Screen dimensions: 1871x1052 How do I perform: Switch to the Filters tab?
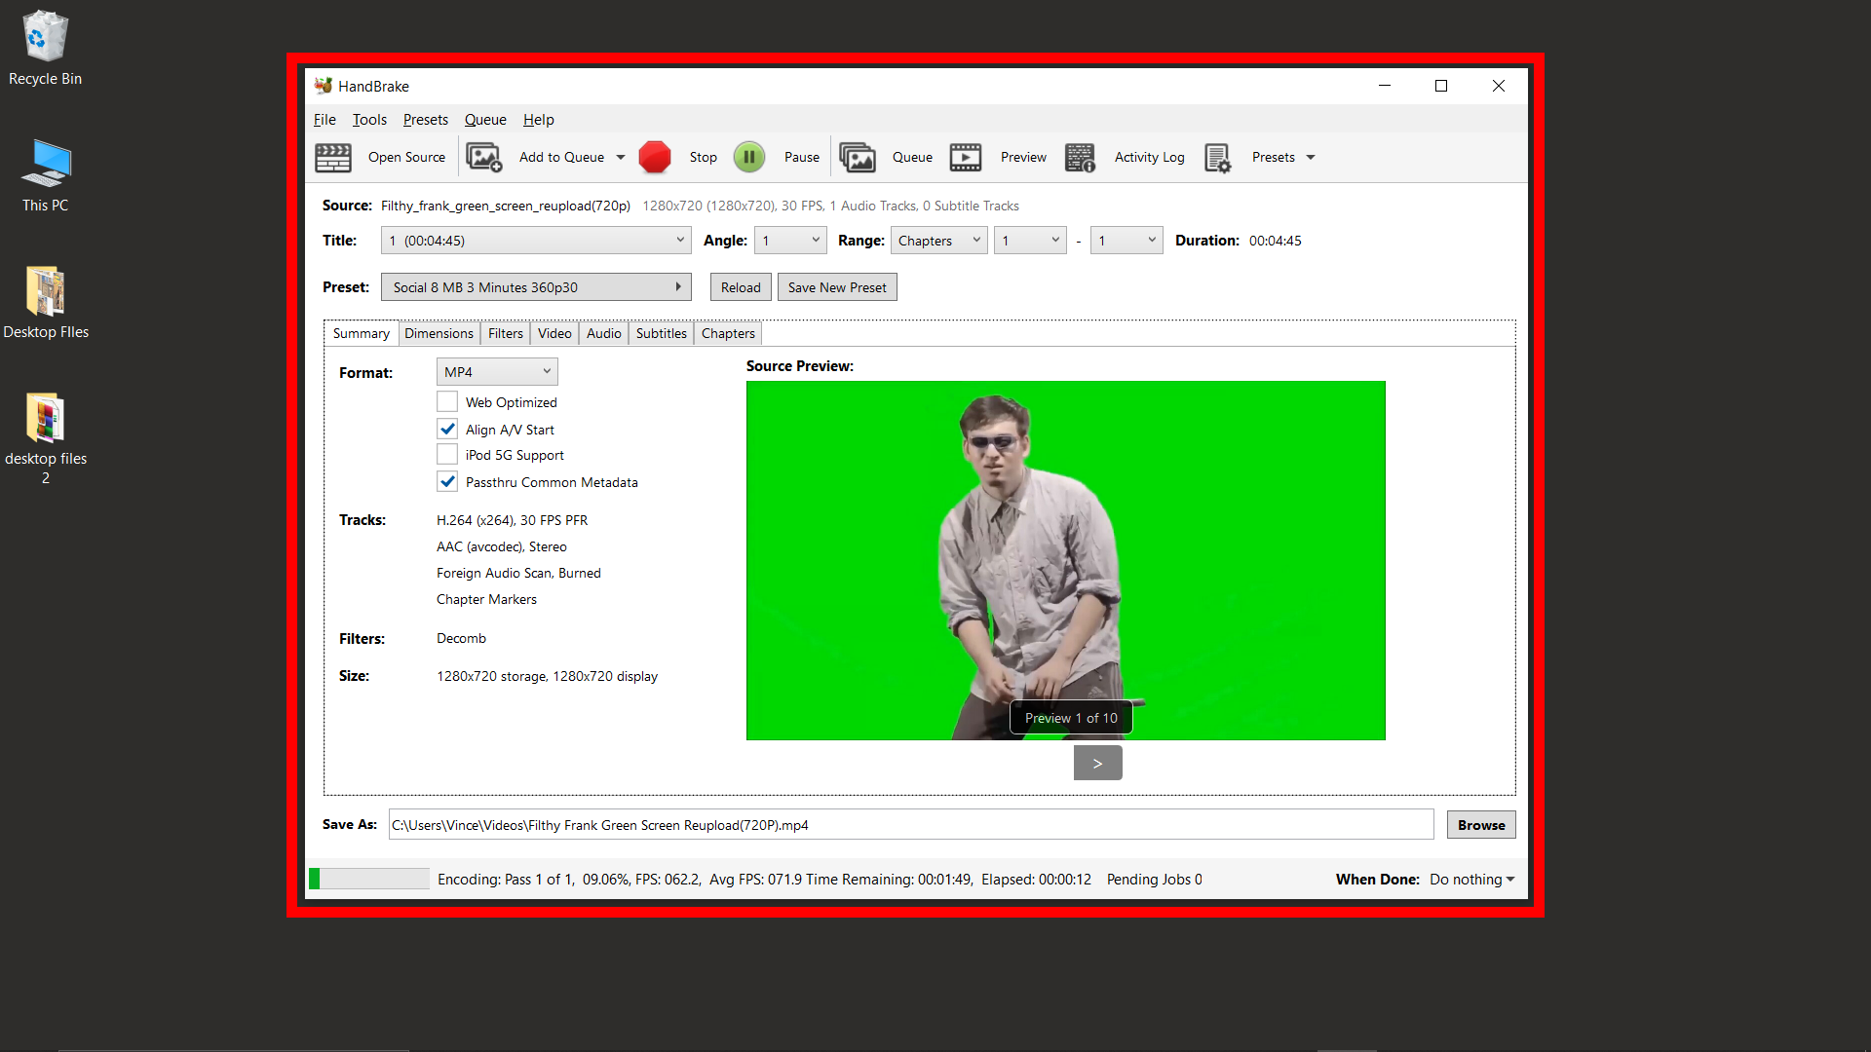coord(504,333)
